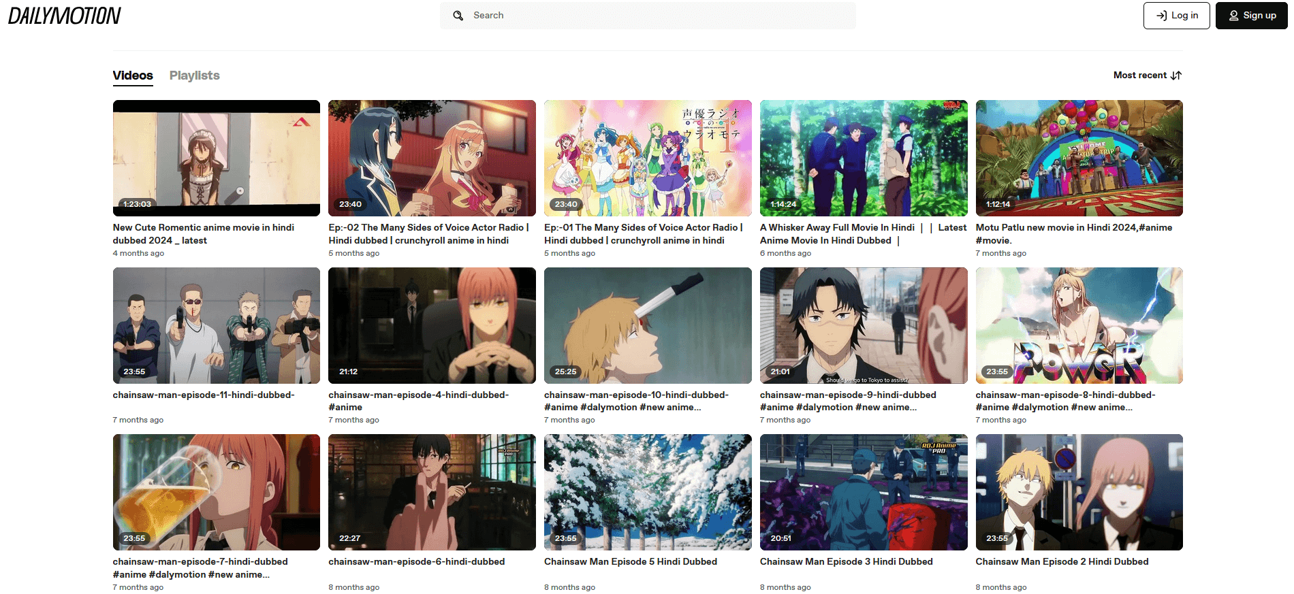Click the 22:27 duration badge
This screenshot has height=594, width=1294.
coord(349,538)
